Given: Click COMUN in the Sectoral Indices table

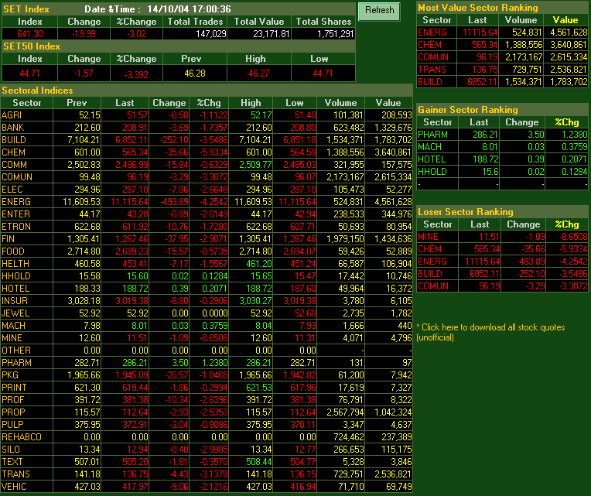Looking at the screenshot, I should click(17, 177).
